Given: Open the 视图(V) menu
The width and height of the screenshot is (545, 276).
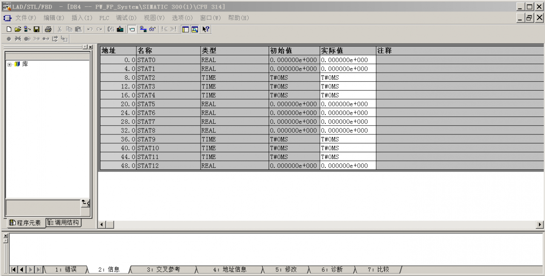Looking at the screenshot, I should click(x=154, y=18).
